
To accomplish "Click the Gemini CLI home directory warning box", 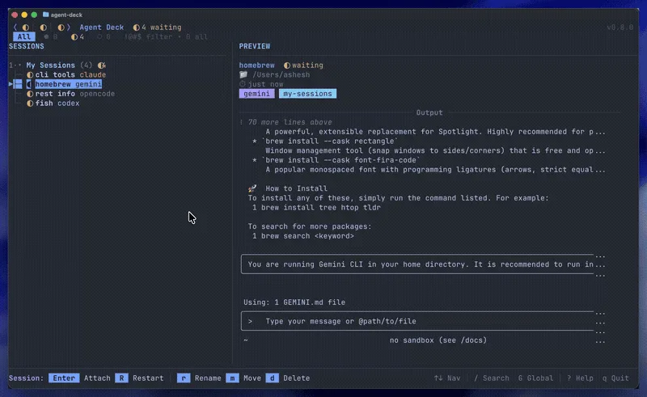I will [x=417, y=264].
